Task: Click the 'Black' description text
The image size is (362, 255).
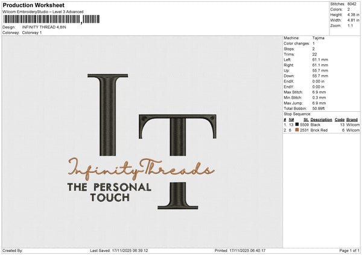Action: click(316, 124)
